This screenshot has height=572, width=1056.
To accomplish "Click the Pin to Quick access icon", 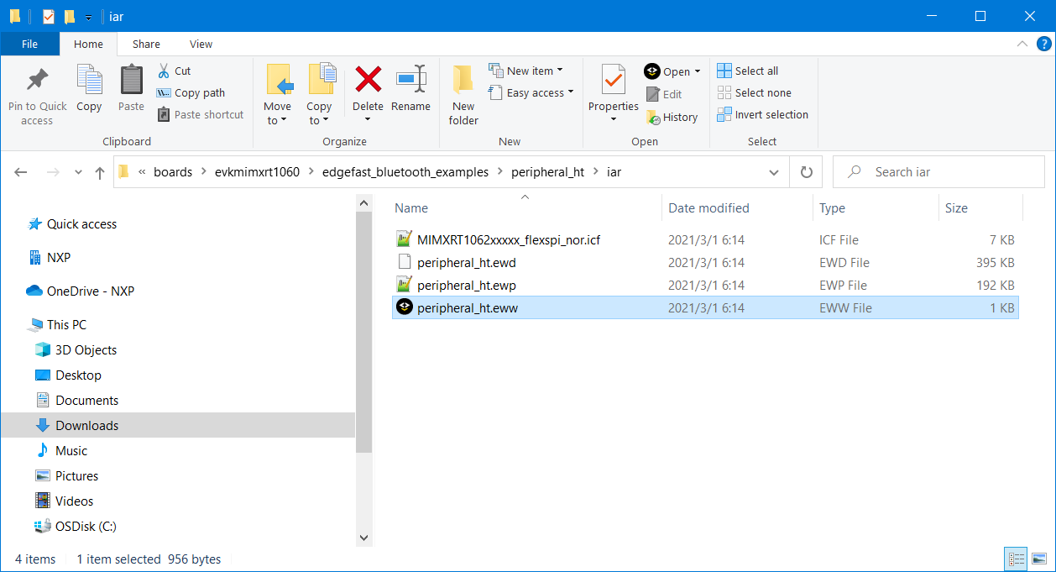I will point(37,81).
